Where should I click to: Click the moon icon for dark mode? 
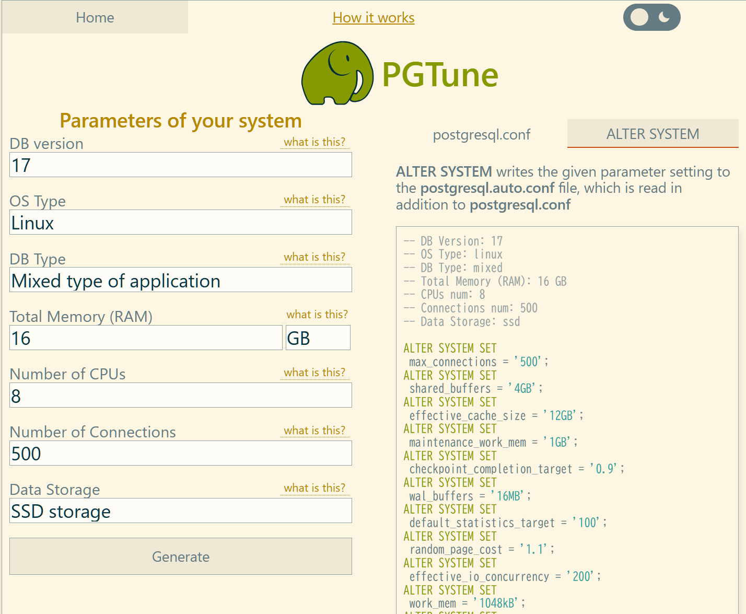pyautogui.click(x=663, y=17)
